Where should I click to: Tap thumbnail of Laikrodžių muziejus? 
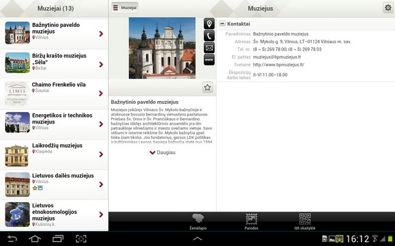16,155
